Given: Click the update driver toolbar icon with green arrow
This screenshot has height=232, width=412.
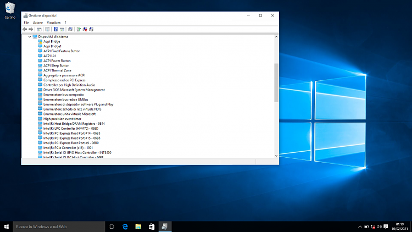Looking at the screenshot, I should point(79,29).
